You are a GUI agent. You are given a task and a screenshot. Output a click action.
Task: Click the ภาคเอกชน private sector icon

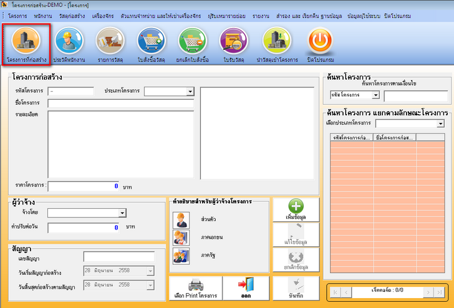181,238
